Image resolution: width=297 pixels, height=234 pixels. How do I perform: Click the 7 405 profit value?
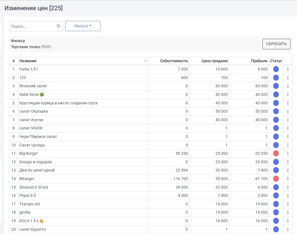pyautogui.click(x=262, y=170)
